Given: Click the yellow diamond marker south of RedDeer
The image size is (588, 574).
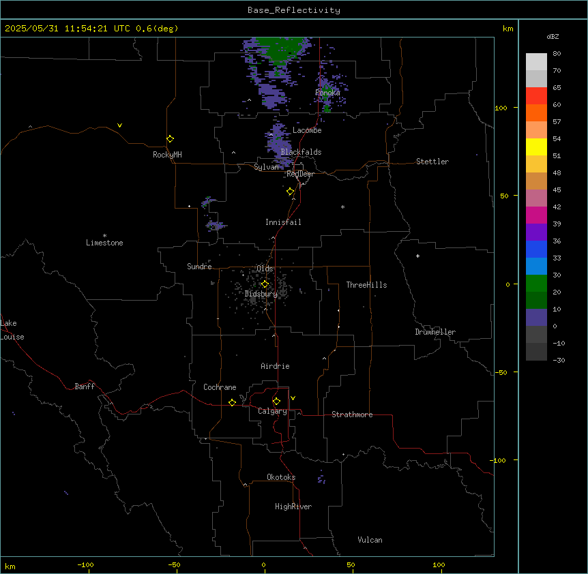Looking at the screenshot, I should [291, 192].
